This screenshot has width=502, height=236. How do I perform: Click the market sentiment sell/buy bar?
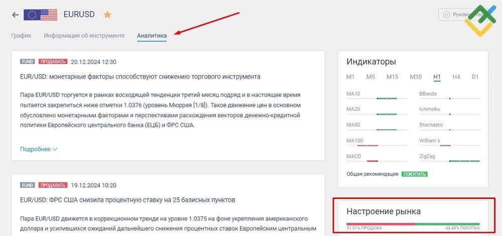click(x=413, y=223)
